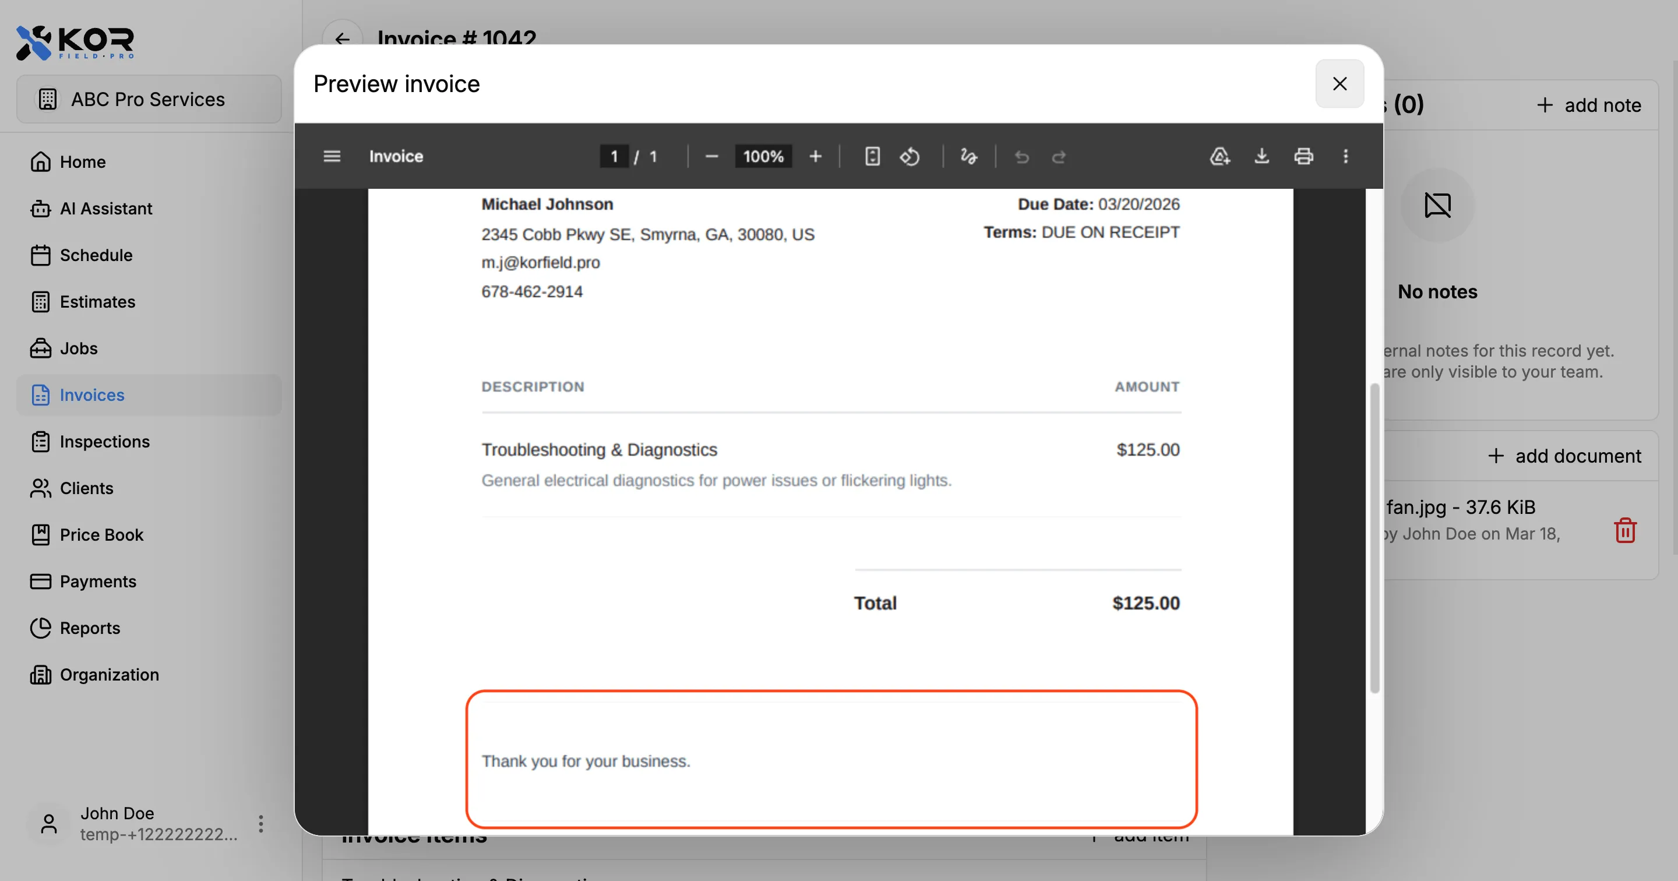Open the AI Assistant
The width and height of the screenshot is (1678, 881).
pyautogui.click(x=105, y=208)
